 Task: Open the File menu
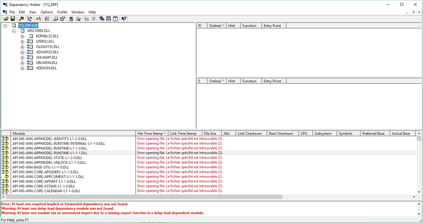pos(12,12)
